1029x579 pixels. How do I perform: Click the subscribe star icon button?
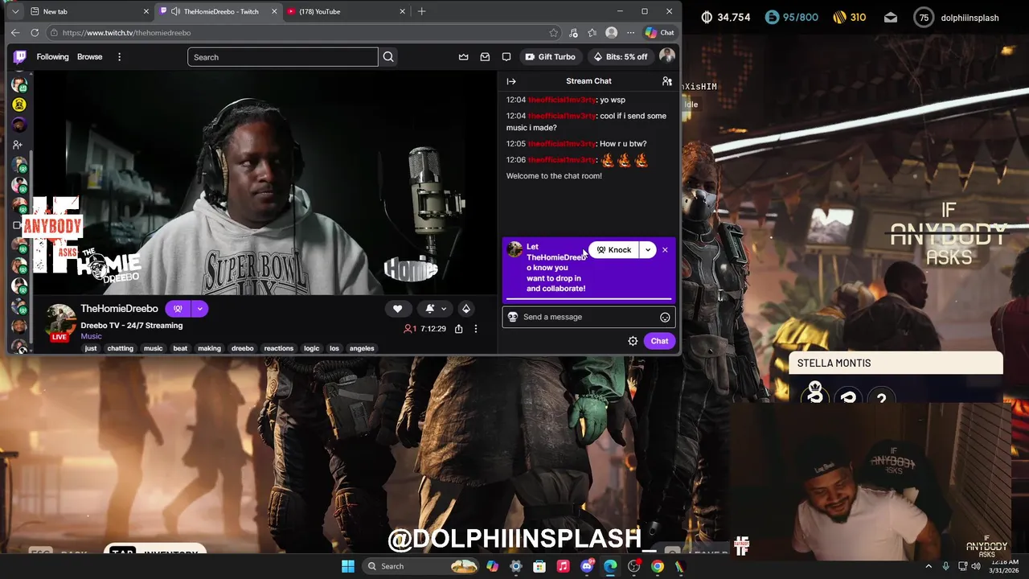click(465, 309)
